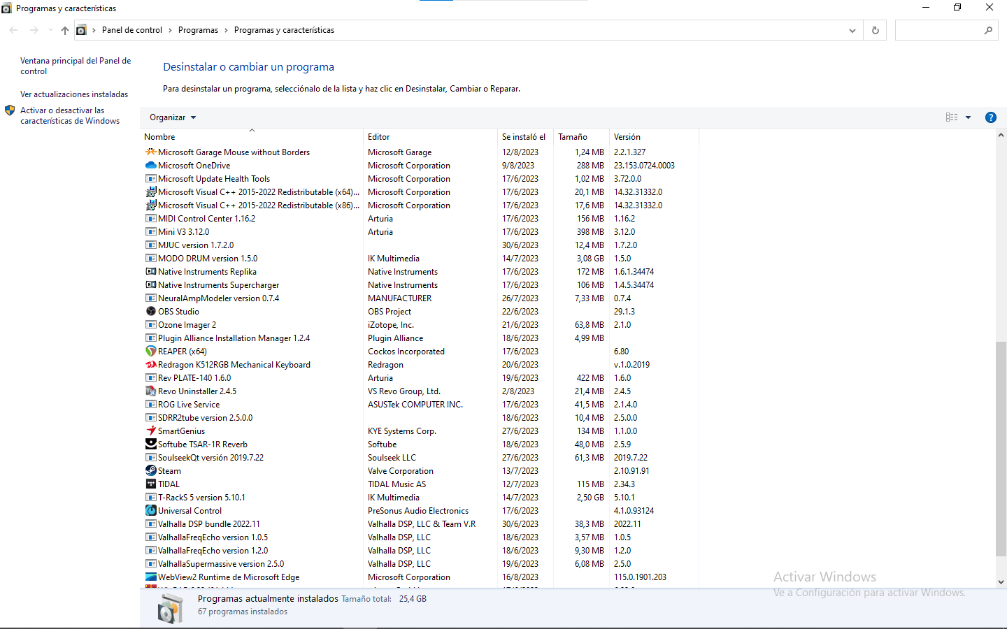Open Activar o desactivar características de Windows
The height and width of the screenshot is (629, 1007).
tap(70, 115)
